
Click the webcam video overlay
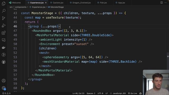(156, 82)
